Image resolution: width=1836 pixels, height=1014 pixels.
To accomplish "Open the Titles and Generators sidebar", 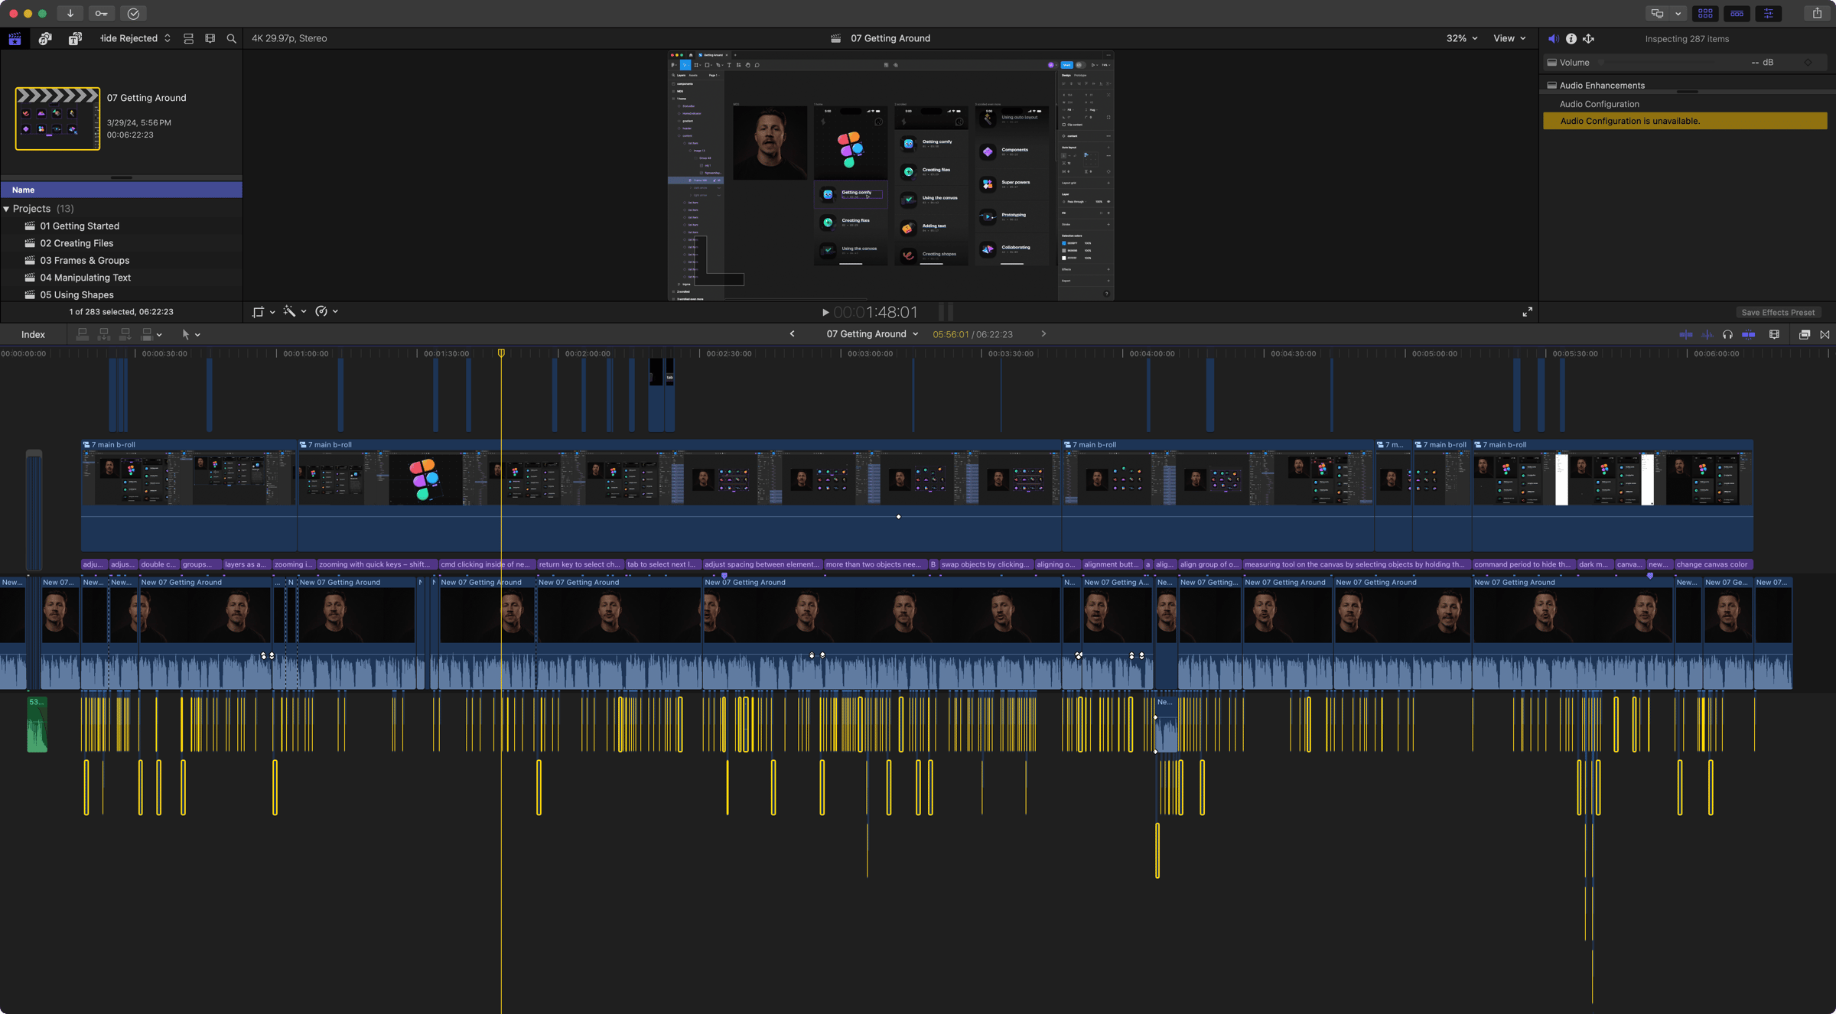I will coord(75,38).
